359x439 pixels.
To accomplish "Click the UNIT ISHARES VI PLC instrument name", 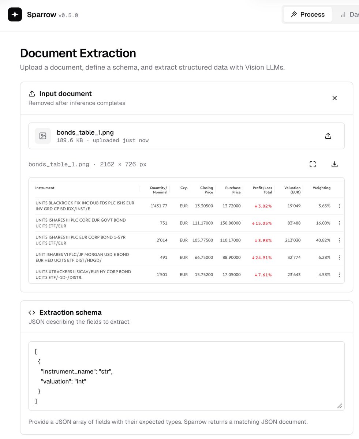I will click(82, 257).
